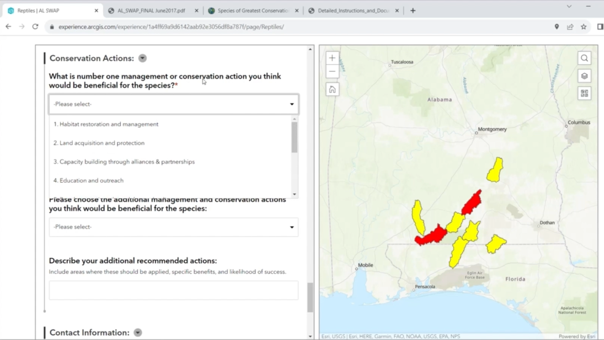
Task: Reload the Reptiles page
Action: pyautogui.click(x=35, y=26)
